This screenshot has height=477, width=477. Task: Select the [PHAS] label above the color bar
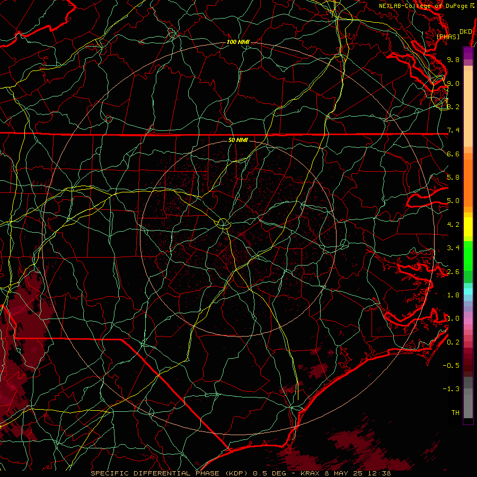(x=448, y=37)
